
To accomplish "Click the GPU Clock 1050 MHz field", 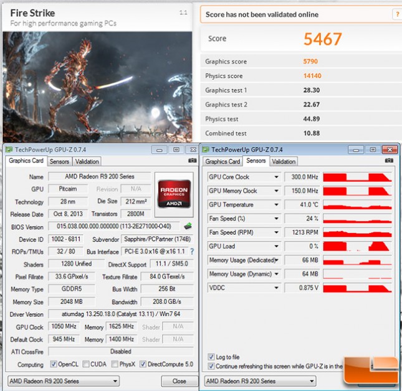I will click(x=64, y=326).
